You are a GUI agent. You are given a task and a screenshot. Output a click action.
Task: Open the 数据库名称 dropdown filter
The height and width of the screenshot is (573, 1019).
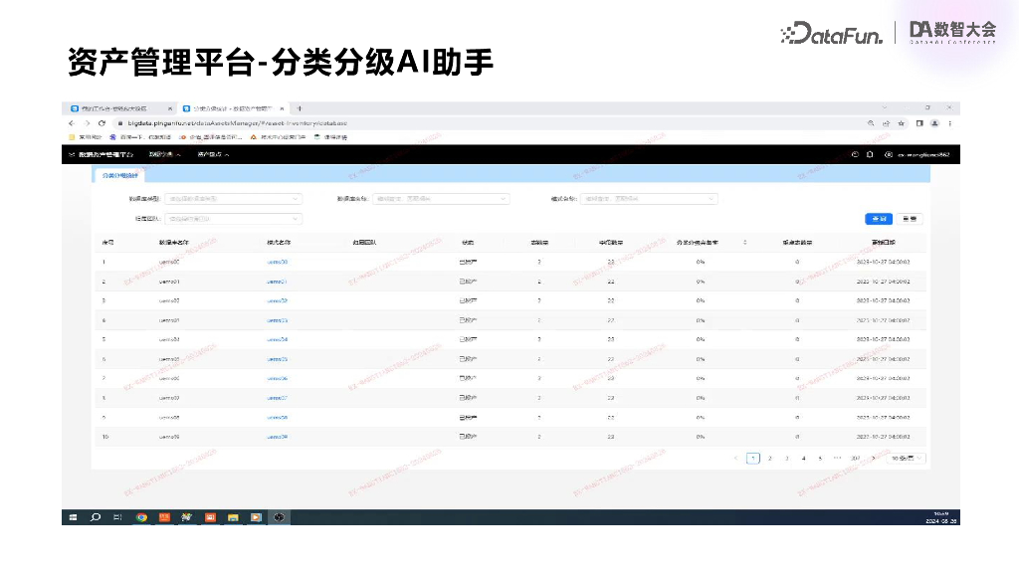click(441, 199)
